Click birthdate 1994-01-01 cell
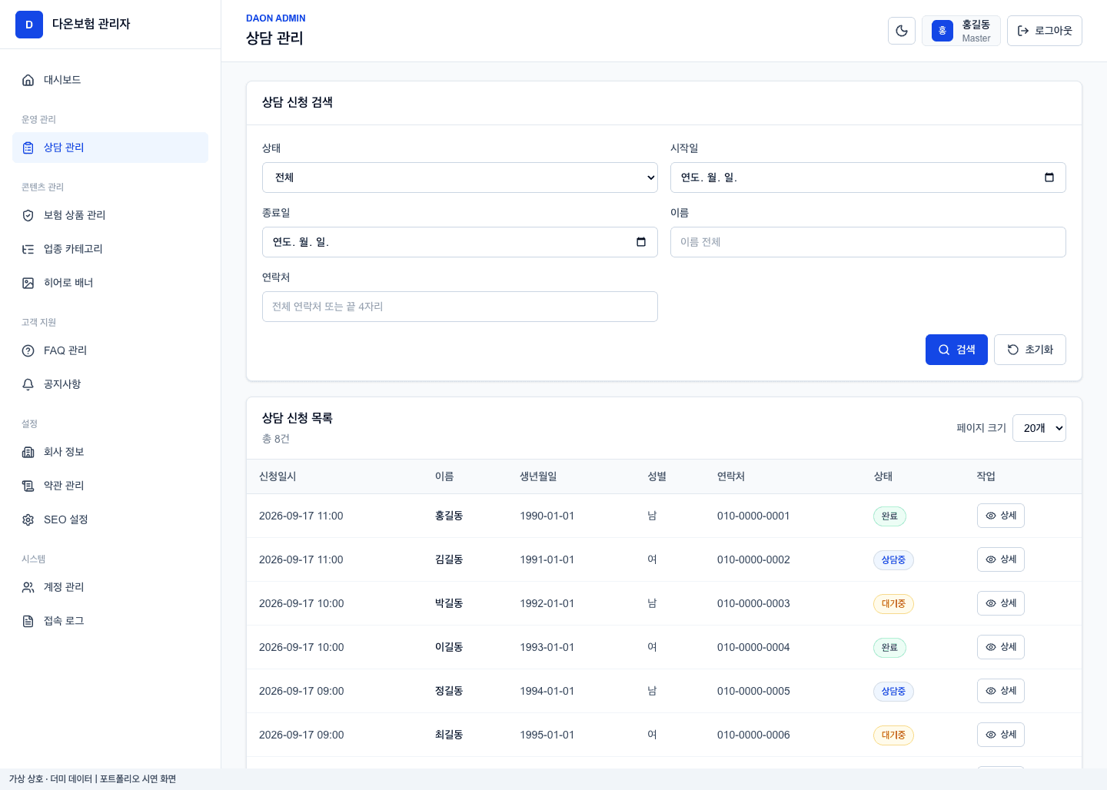 [547, 691]
